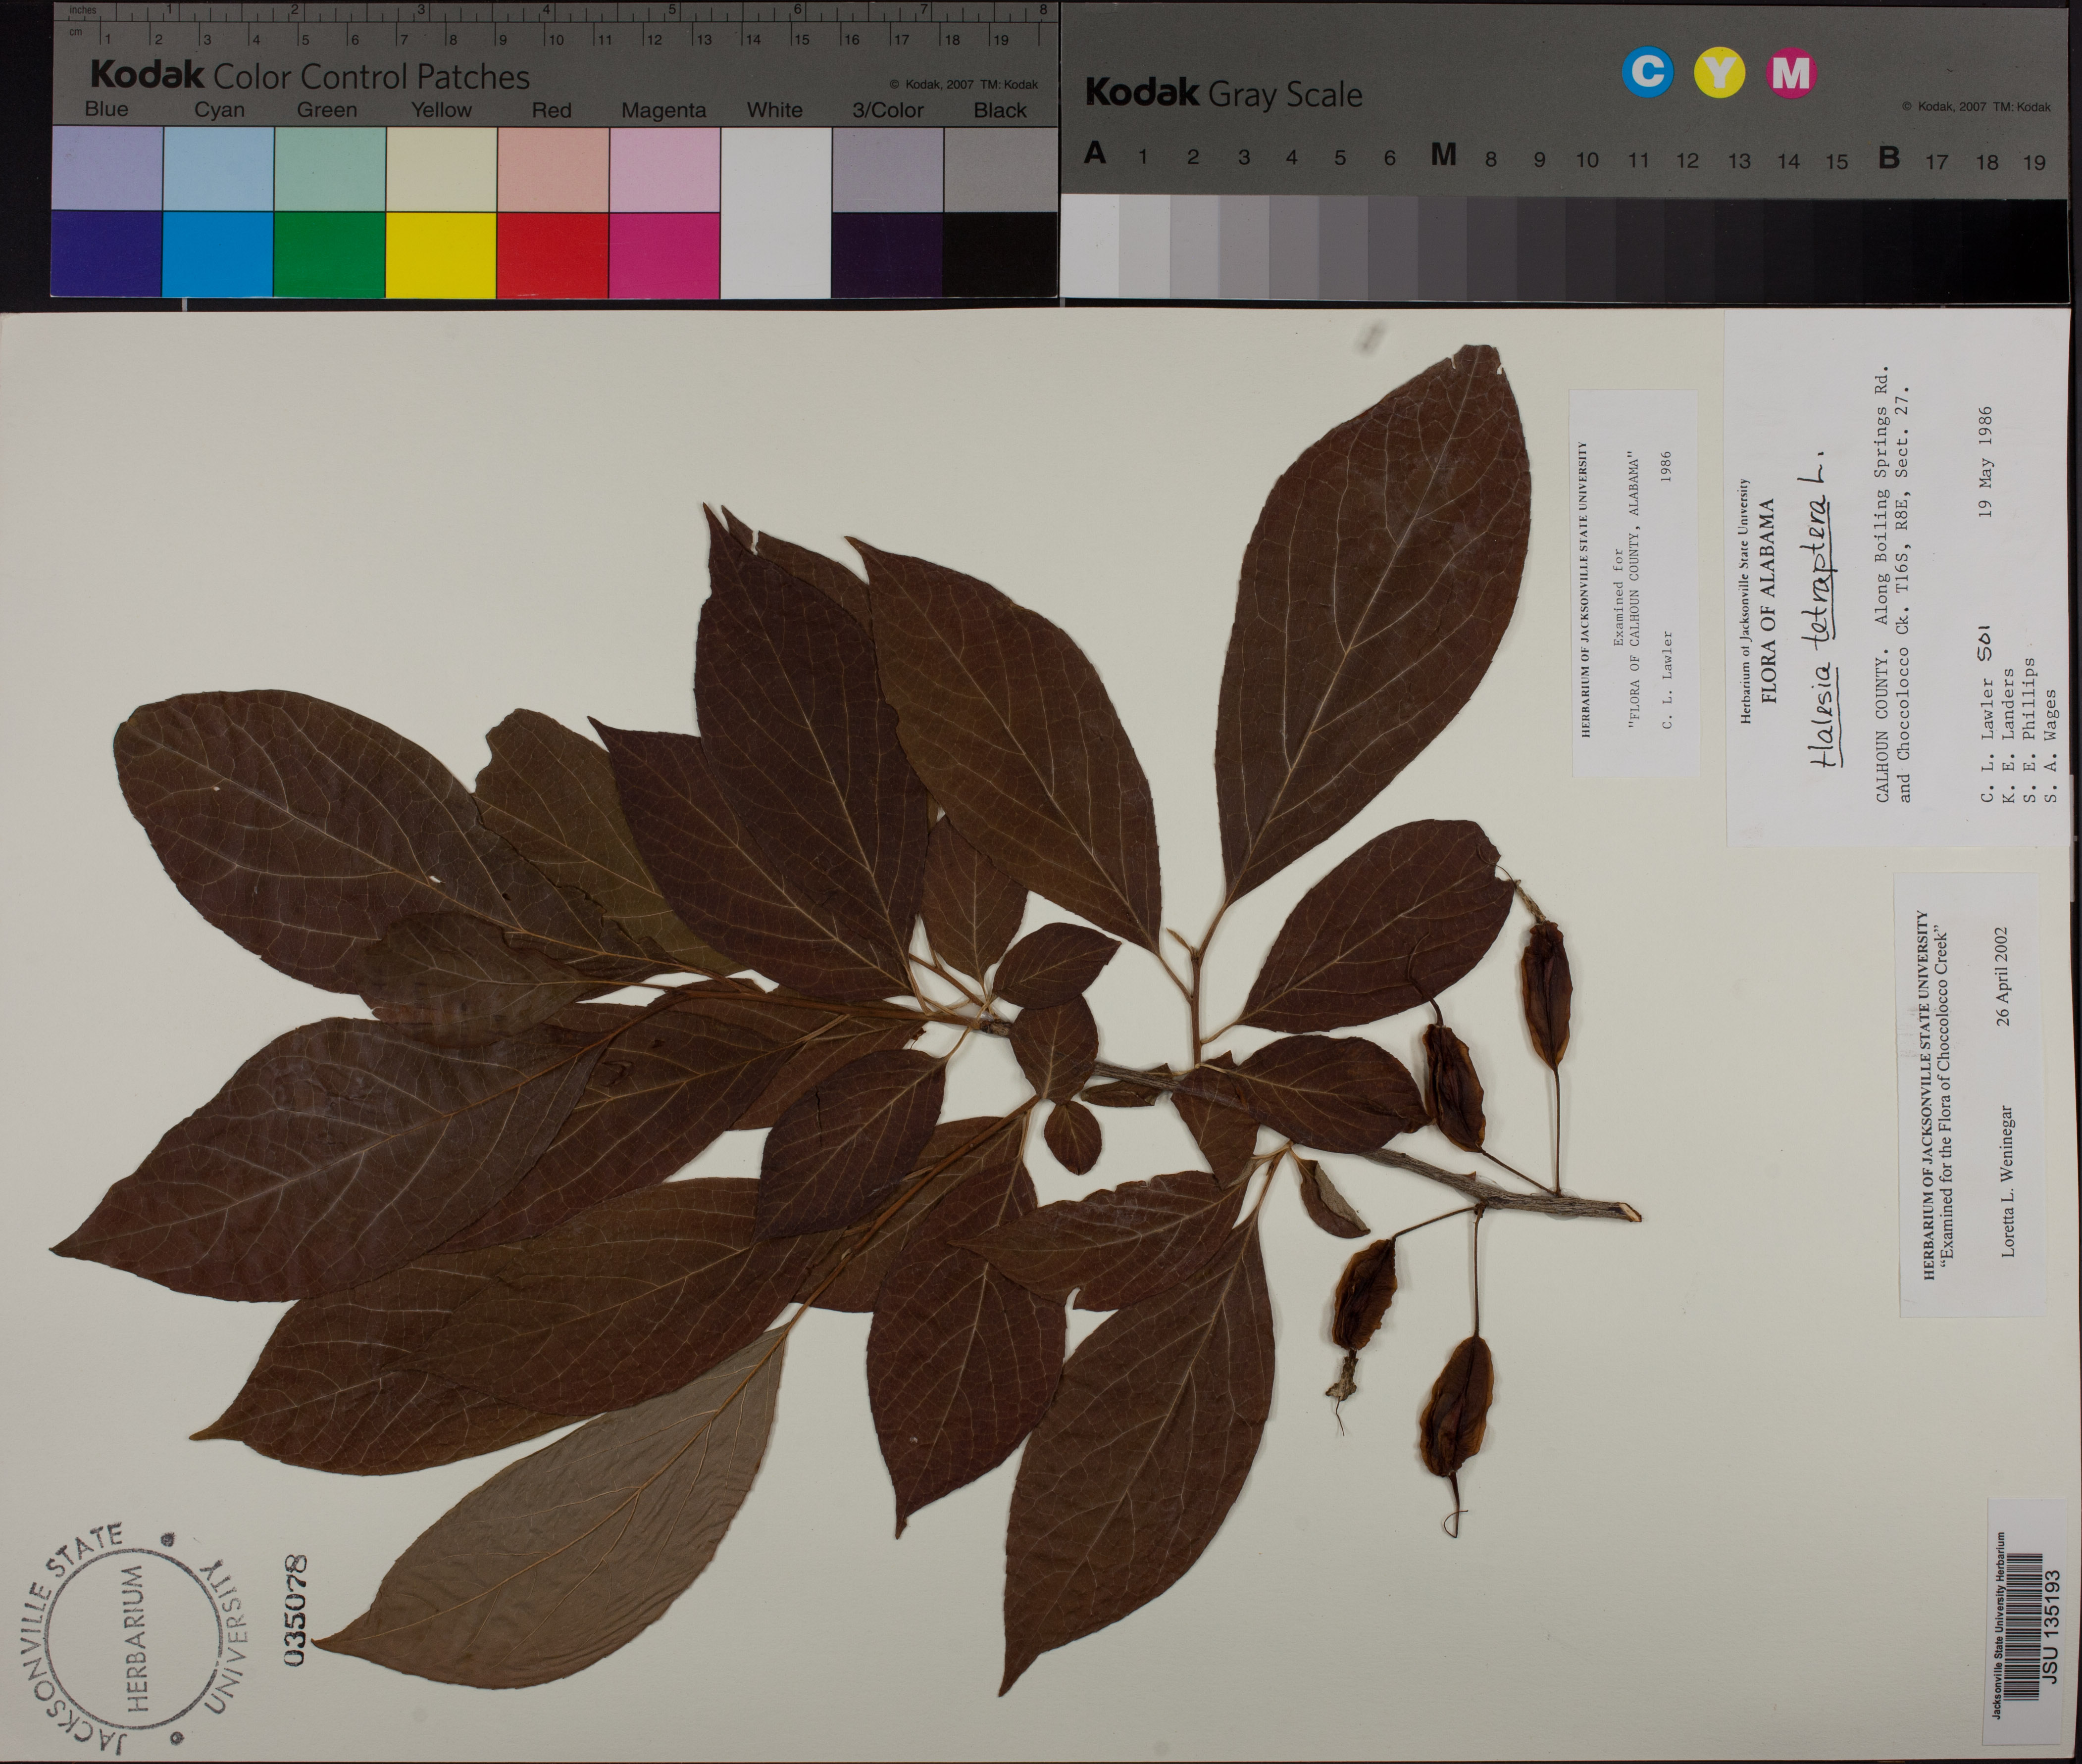Click the 'inches' label on the ruler
The height and width of the screenshot is (1764, 2082).
click(82, 10)
